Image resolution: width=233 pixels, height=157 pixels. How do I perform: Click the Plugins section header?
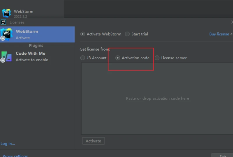(x=36, y=45)
